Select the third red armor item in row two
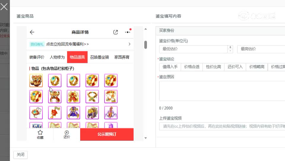The height and width of the screenshot is (161, 285). click(73, 97)
